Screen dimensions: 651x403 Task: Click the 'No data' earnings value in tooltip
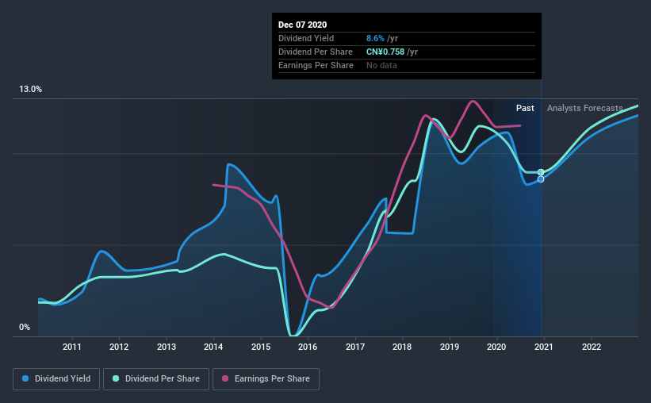381,65
